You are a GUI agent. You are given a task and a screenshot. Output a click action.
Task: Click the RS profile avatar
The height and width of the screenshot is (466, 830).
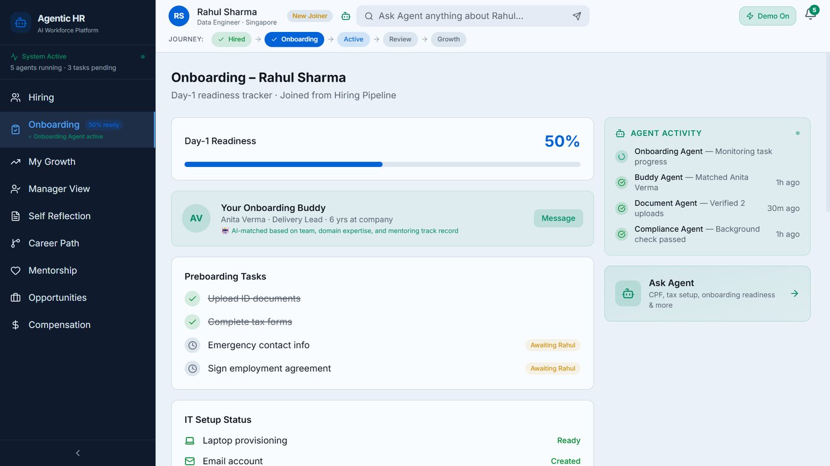[x=179, y=16]
